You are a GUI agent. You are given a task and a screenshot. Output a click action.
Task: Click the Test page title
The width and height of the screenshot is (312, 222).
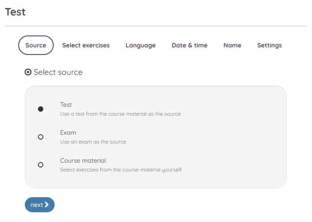(16, 12)
